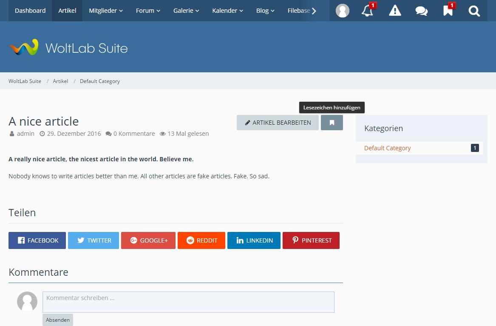
Task: Click the moderation warning triangle icon
Action: (395, 11)
